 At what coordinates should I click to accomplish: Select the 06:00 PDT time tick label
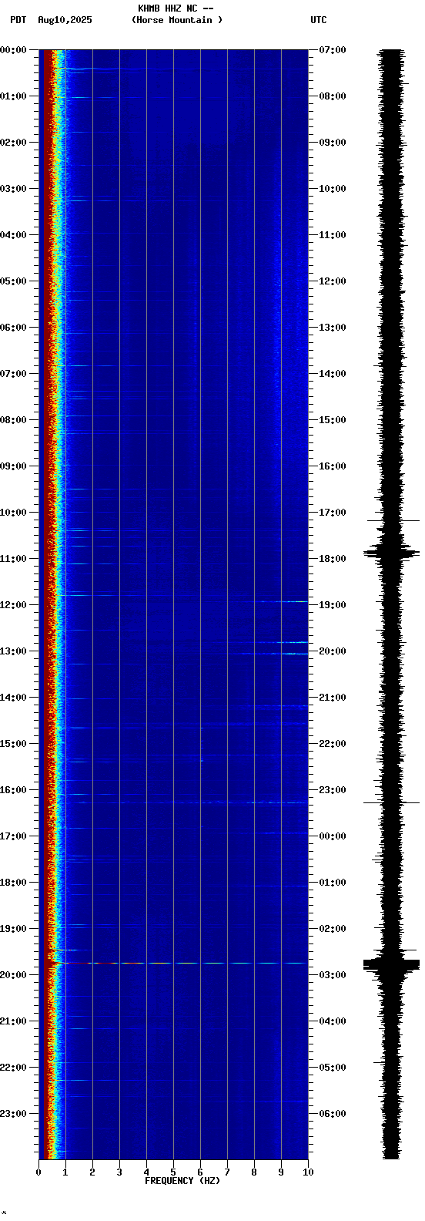click(x=14, y=328)
